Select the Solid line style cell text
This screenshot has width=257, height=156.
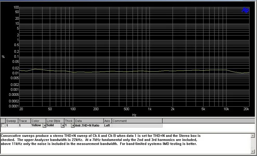[50, 125]
